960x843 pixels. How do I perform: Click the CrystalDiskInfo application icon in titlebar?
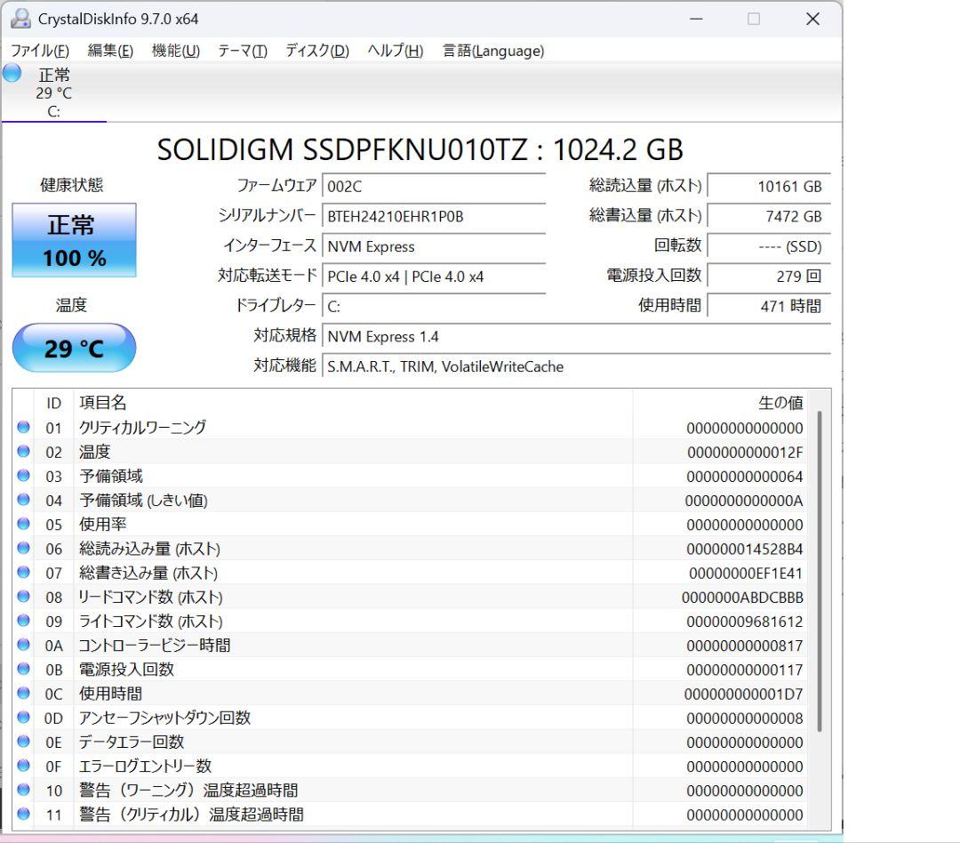(20, 18)
